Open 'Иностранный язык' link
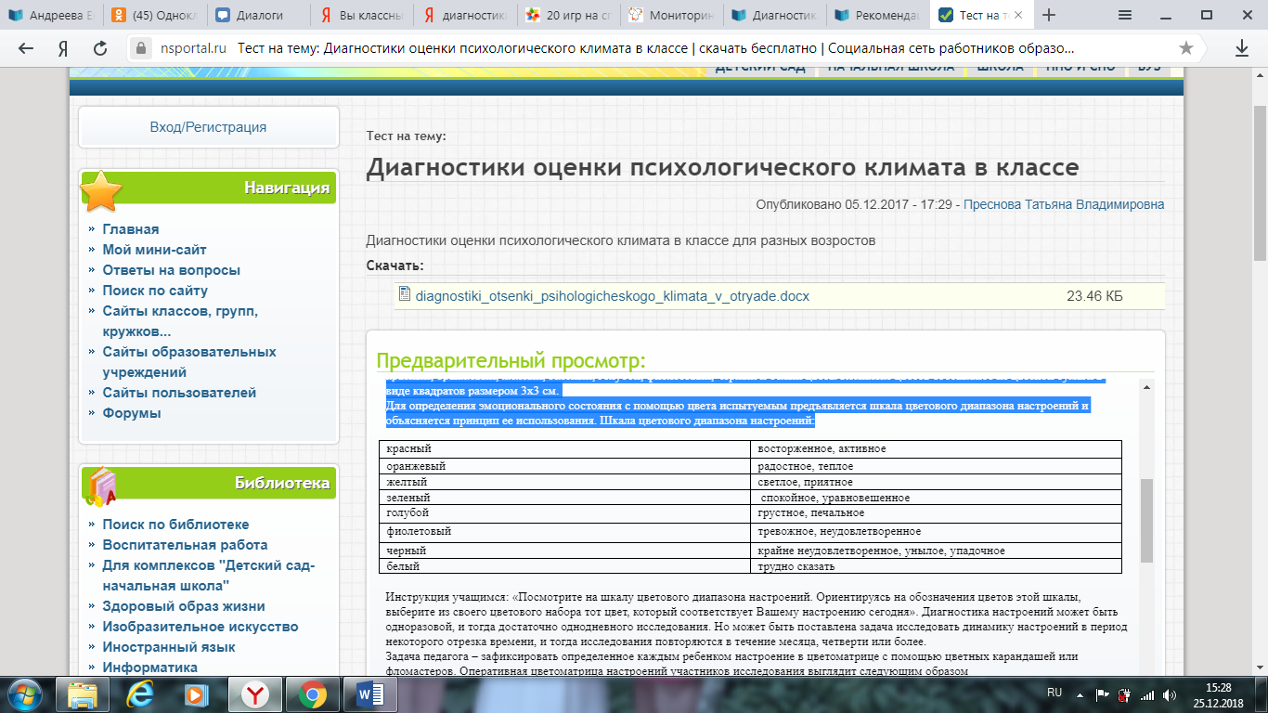 pos(169,647)
